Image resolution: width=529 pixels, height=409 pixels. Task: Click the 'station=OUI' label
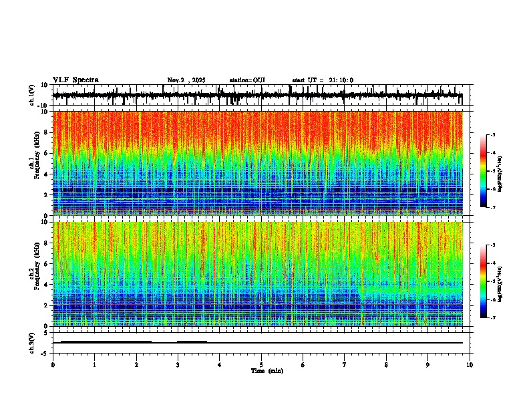pos(247,80)
